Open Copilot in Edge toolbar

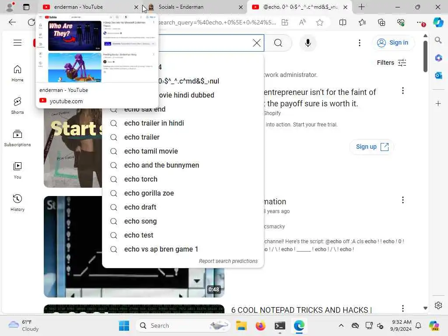438,22
